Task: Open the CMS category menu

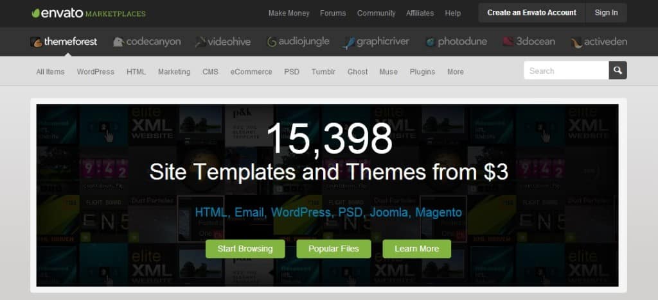Action: point(210,72)
